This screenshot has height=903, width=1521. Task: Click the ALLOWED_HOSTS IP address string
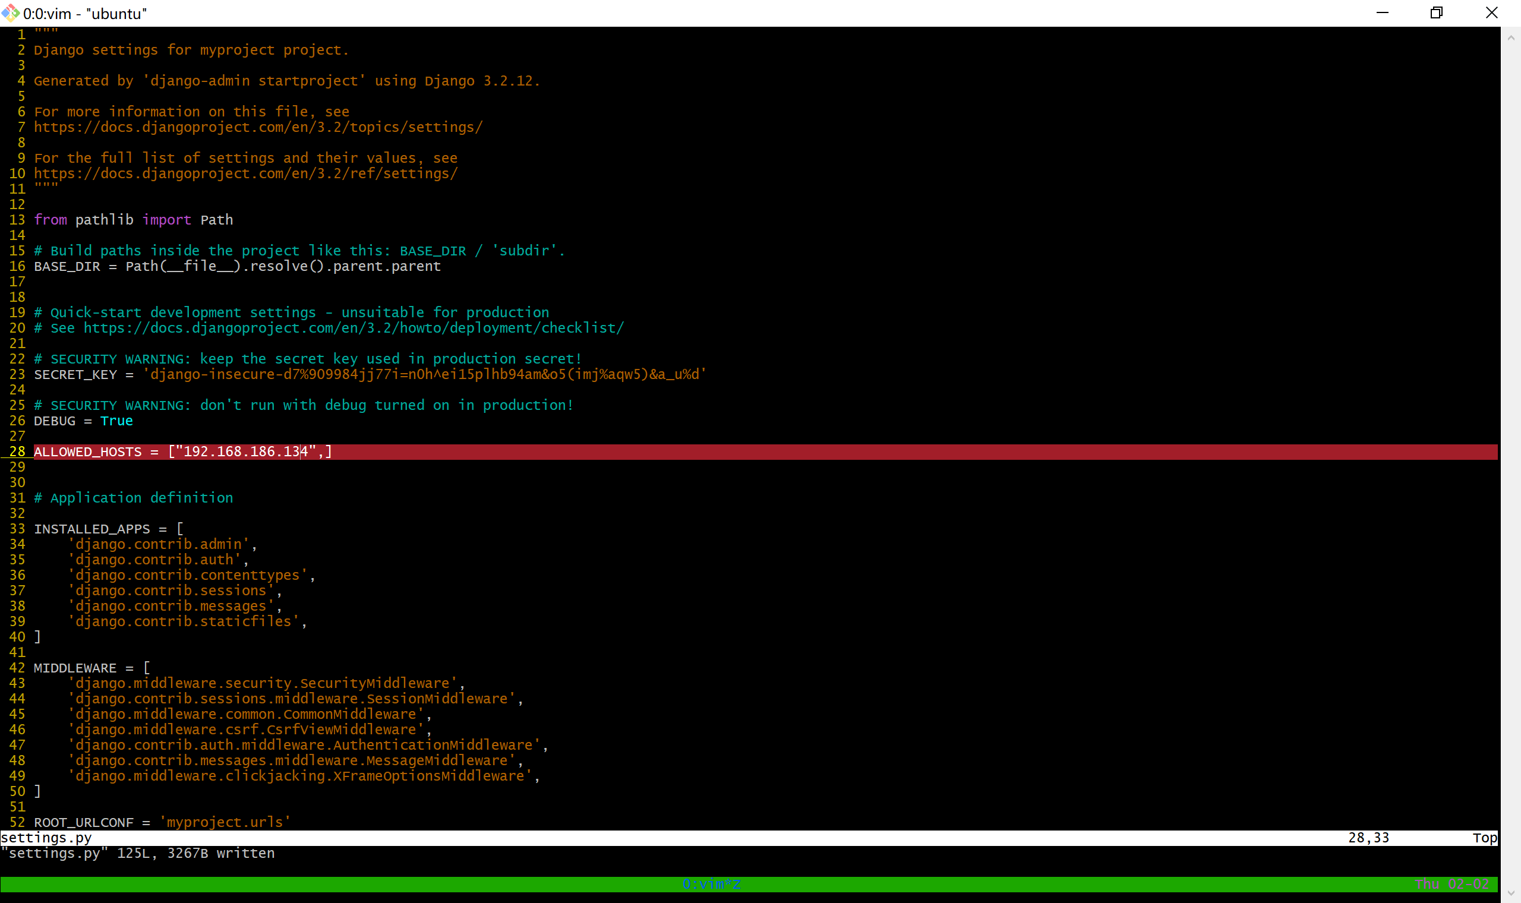pos(246,451)
